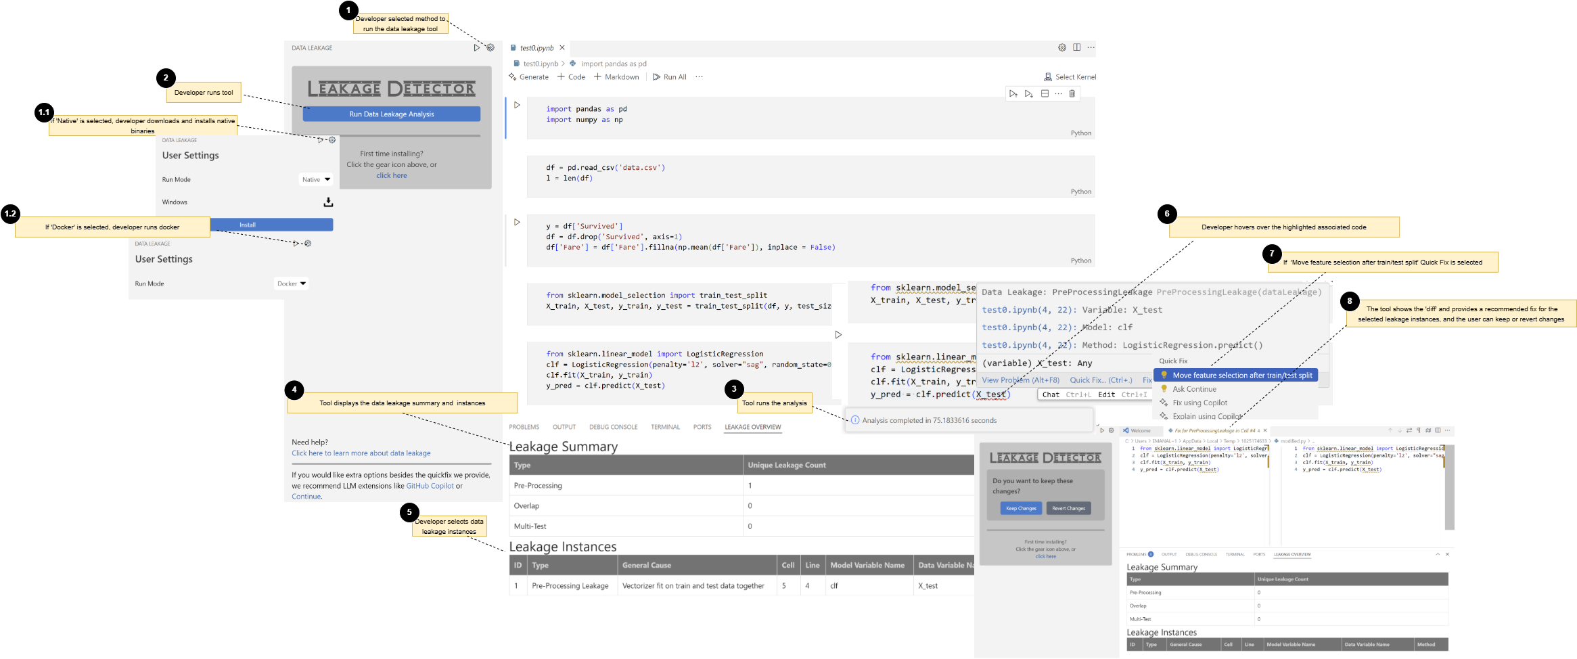Click the Windows binaries download icon
Image resolution: width=1577 pixels, height=659 pixels.
coord(328,202)
